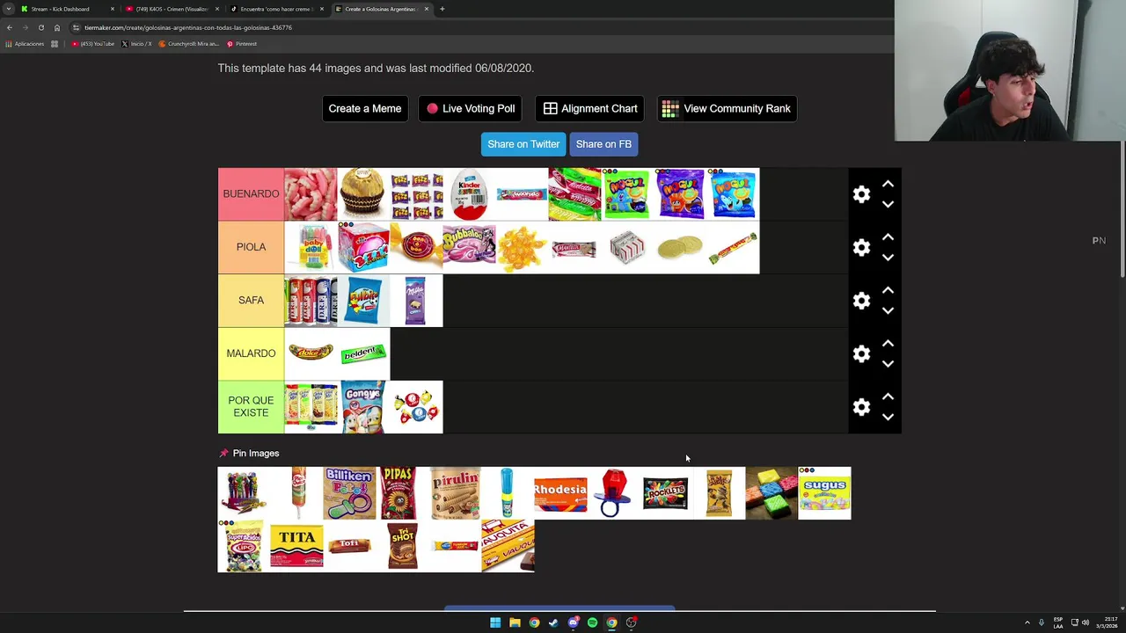Select Beldent gum in MALARDO tier

363,353
